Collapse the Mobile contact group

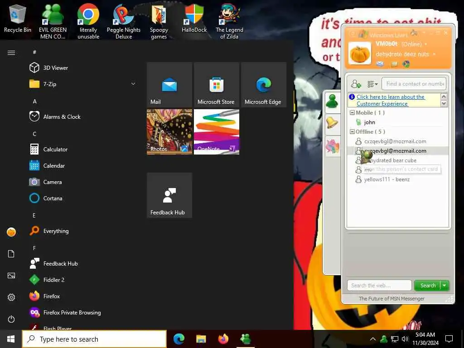pyautogui.click(x=352, y=113)
